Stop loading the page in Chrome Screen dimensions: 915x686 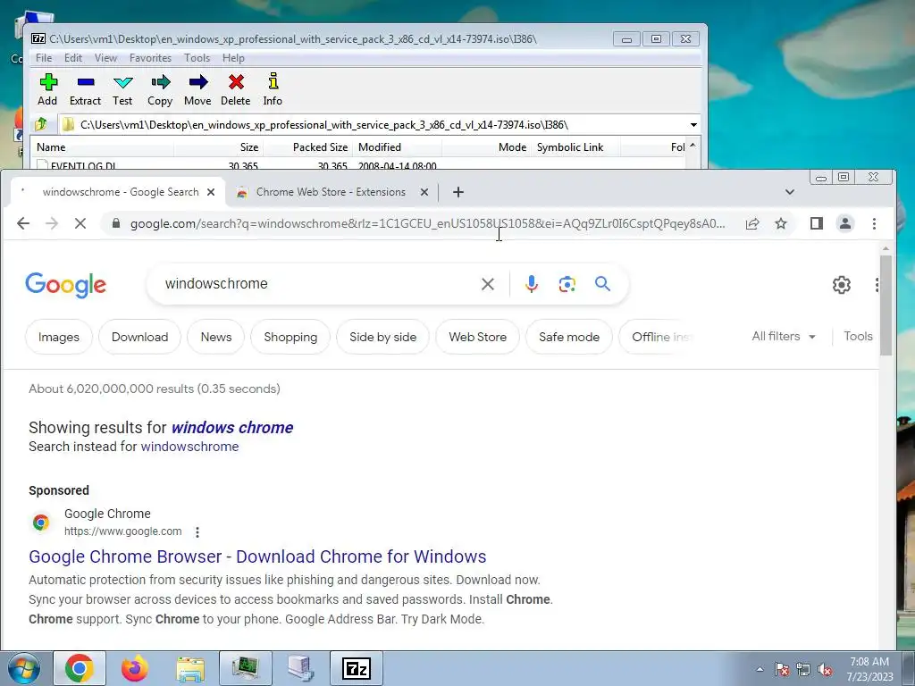click(x=80, y=223)
